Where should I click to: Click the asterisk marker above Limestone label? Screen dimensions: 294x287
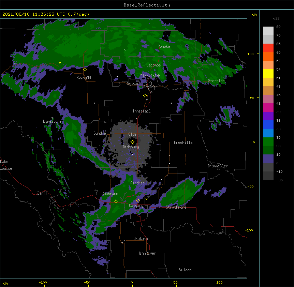point(53,118)
